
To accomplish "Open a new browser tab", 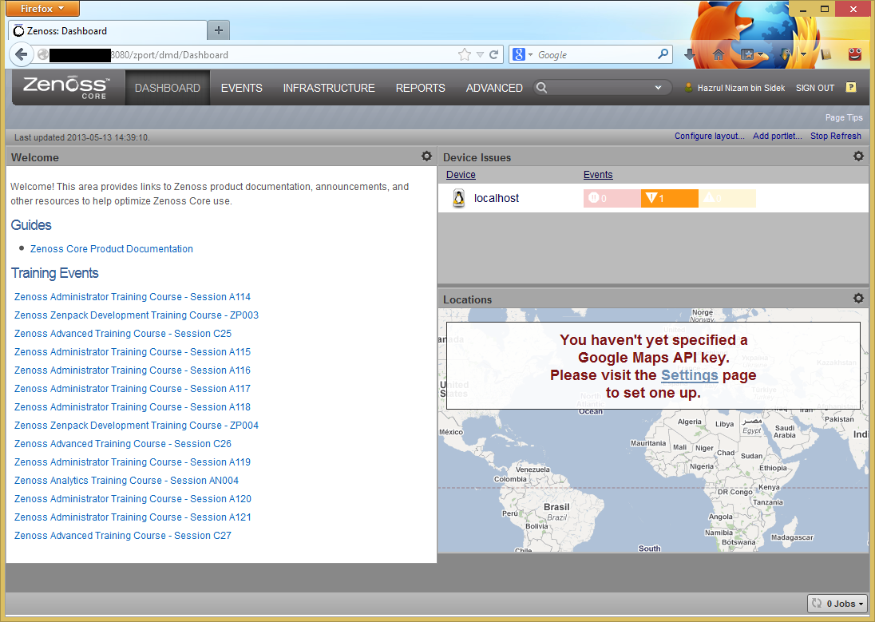I will [x=219, y=30].
